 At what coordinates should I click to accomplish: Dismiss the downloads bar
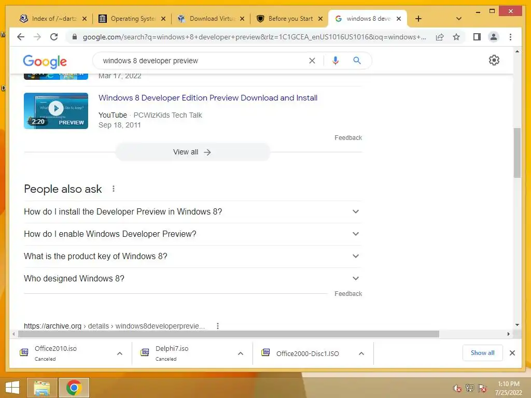click(512, 353)
